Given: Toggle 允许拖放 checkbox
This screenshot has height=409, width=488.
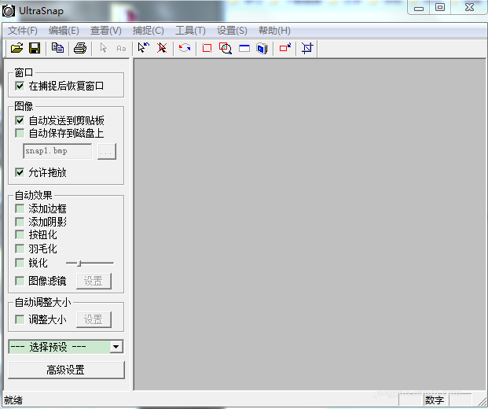Looking at the screenshot, I should (20, 172).
